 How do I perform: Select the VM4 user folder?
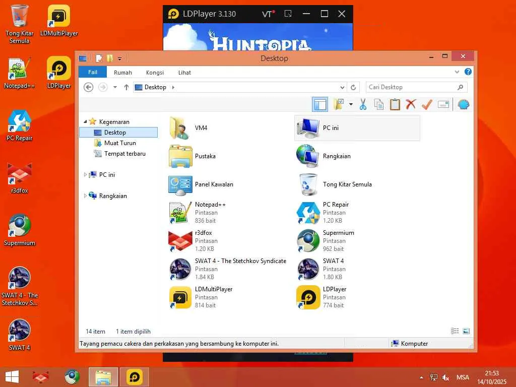point(188,128)
